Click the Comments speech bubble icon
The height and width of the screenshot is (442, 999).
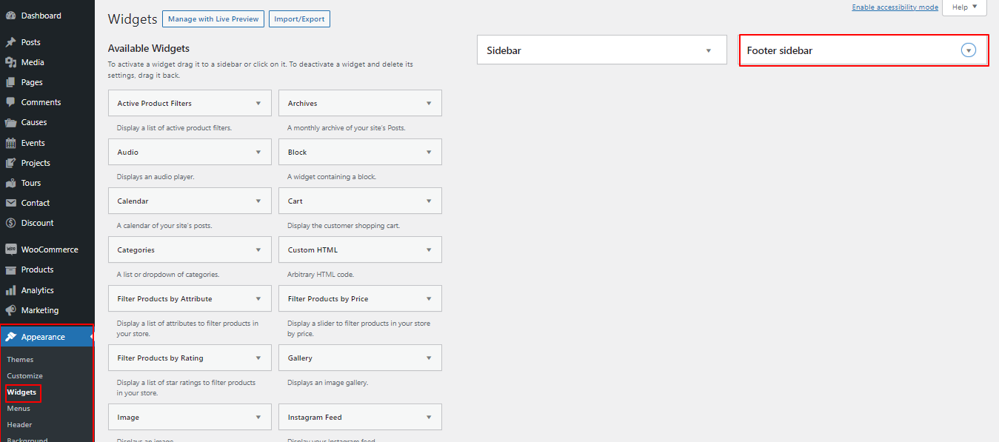10,102
